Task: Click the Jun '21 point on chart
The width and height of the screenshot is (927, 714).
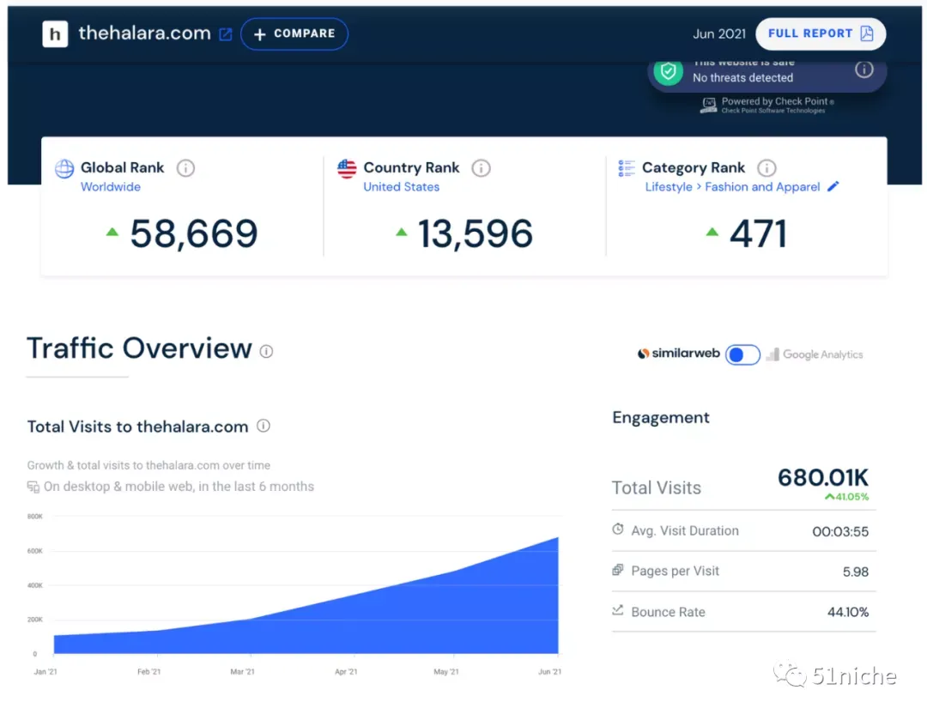Action: [558, 537]
